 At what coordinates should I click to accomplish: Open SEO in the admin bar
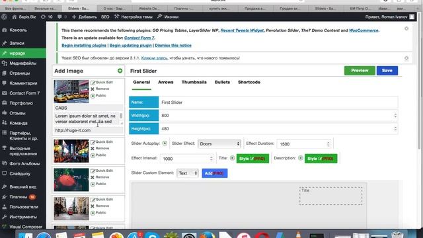(x=105, y=17)
